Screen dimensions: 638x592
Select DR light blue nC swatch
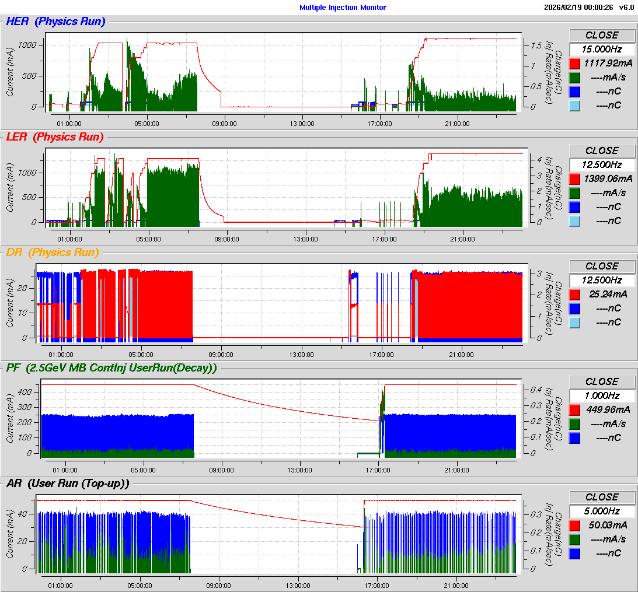pyautogui.click(x=574, y=323)
